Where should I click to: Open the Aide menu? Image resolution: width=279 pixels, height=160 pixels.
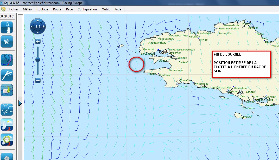click(118, 9)
